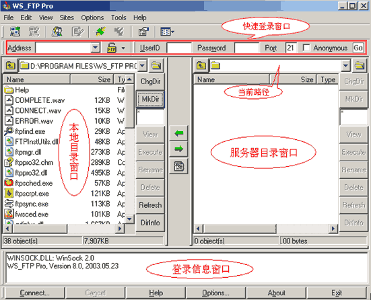Click the view layout grid toolbar icon
Viewport: 371px width, 300px height.
pyautogui.click(x=167, y=32)
